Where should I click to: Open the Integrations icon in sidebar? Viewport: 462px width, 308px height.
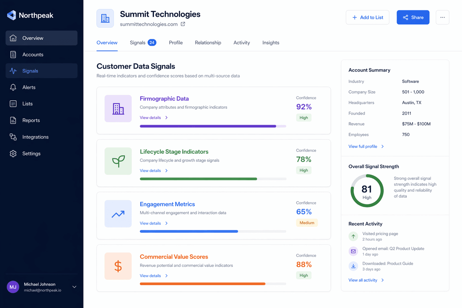[x=13, y=137]
